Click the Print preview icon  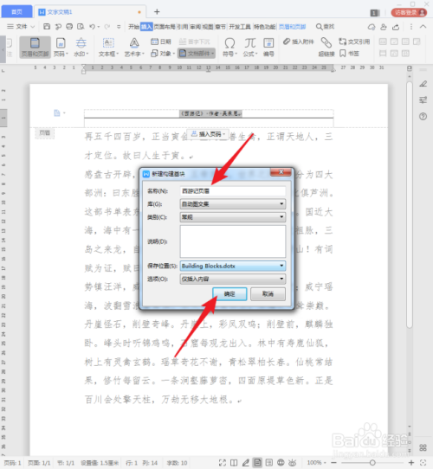(x=81, y=27)
